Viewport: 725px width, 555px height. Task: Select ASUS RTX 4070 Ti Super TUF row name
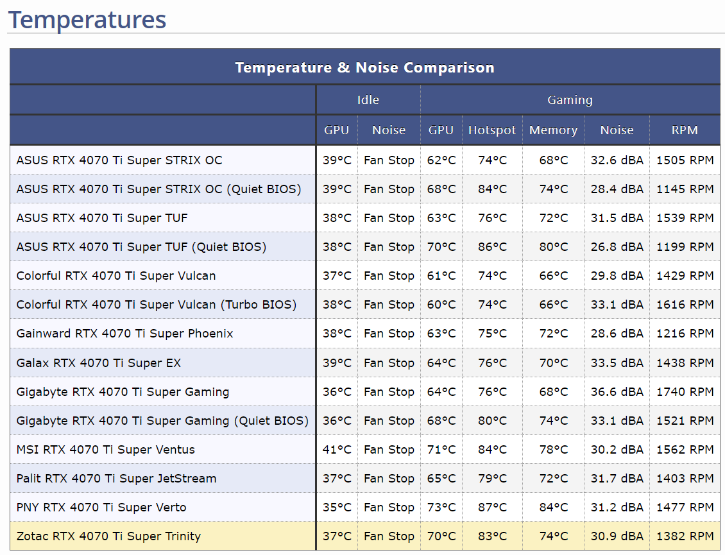pos(102,218)
